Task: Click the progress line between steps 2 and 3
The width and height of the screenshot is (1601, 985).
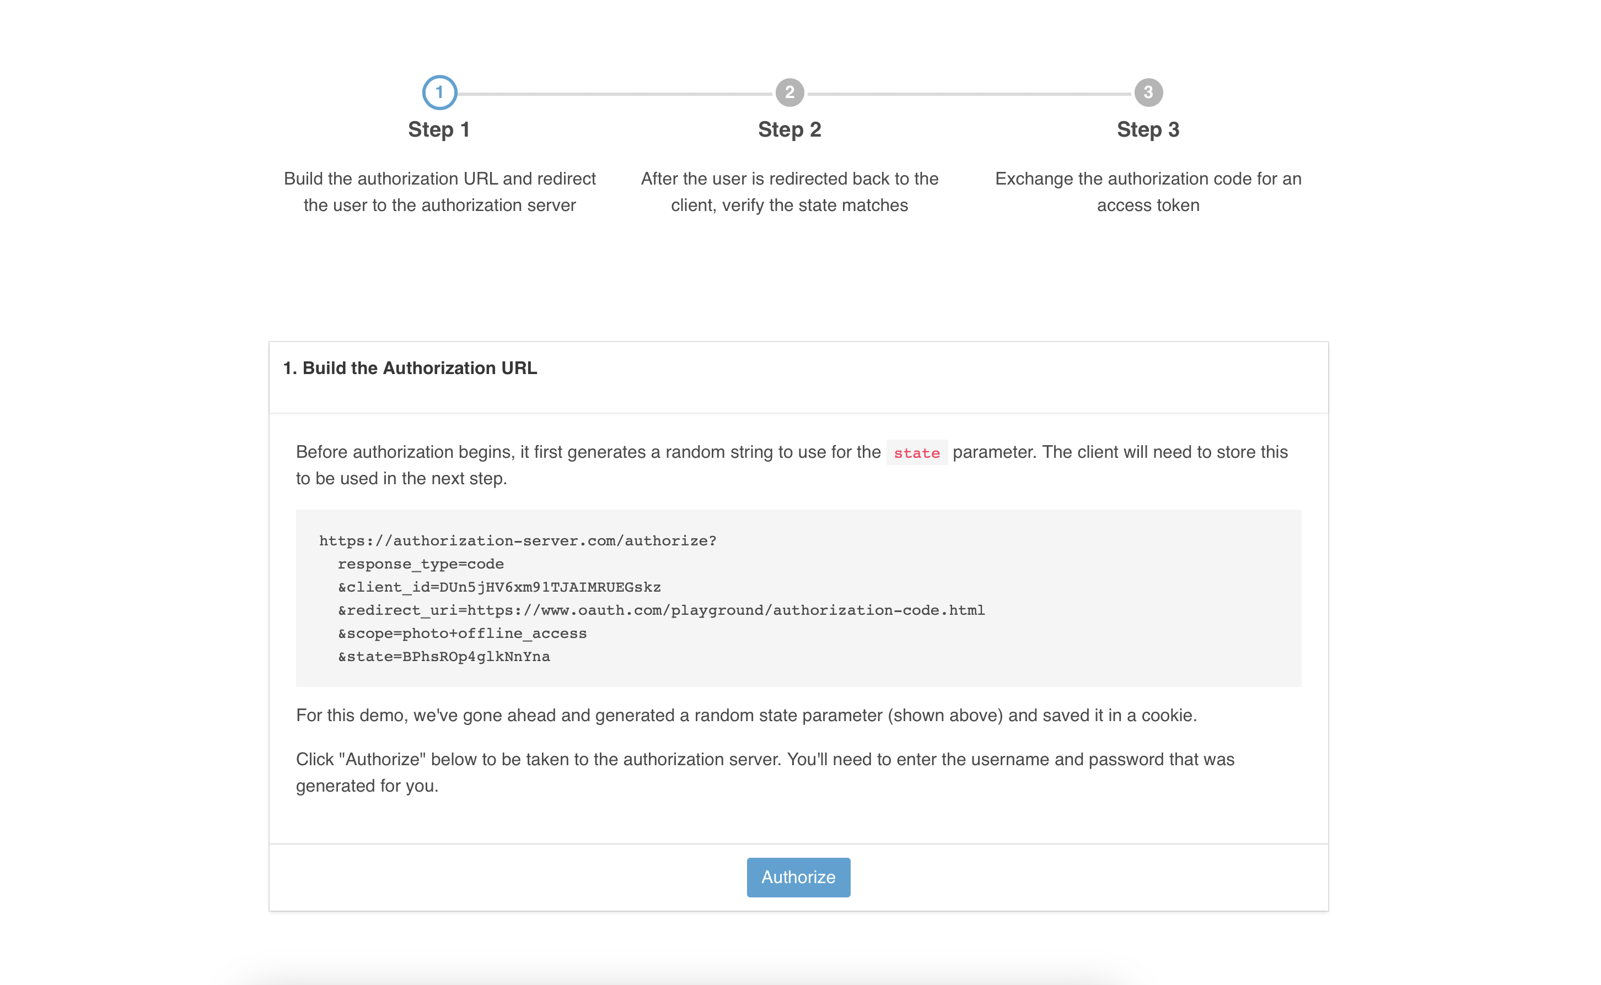Action: 969,94
